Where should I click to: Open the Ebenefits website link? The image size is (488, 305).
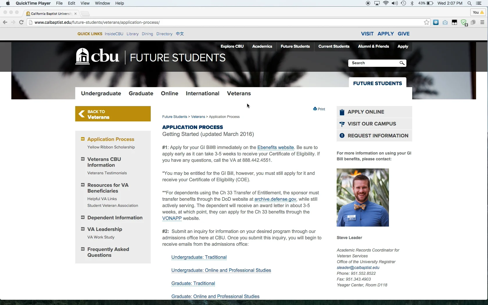click(x=275, y=148)
